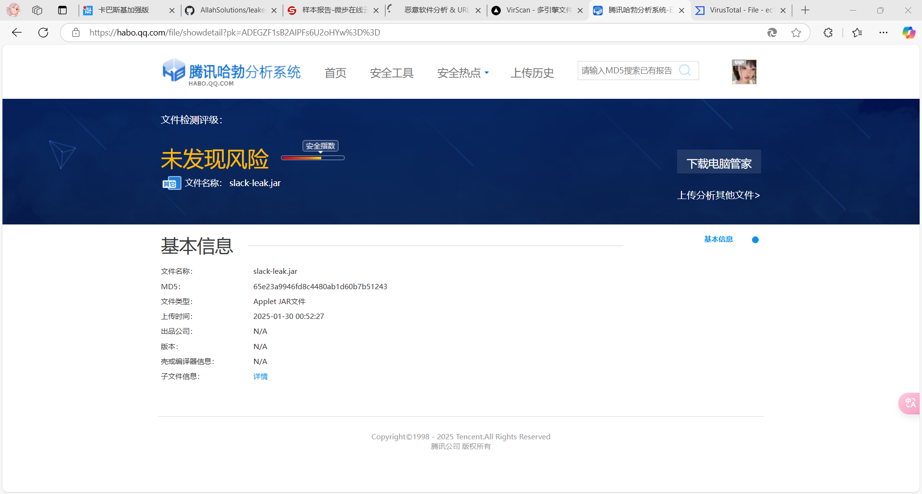922x494 pixels.
Task: Open 安全工具 navigation item
Action: pyautogui.click(x=392, y=73)
